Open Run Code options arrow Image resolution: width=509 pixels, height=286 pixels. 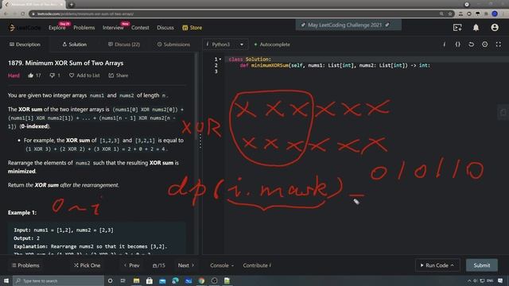coord(453,265)
